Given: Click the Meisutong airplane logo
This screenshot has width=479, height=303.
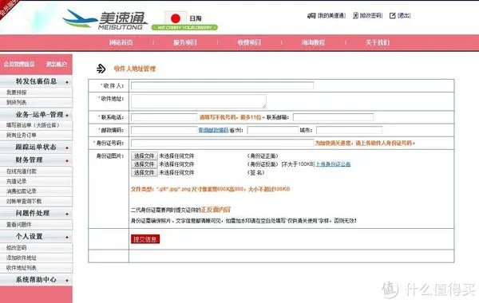Looking at the screenshot, I should click(105, 19).
